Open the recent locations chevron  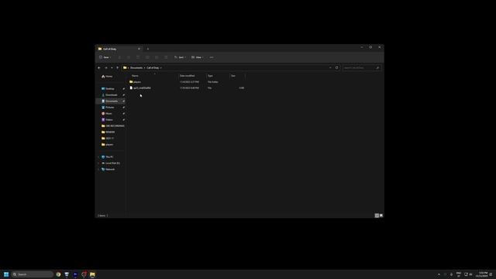[x=112, y=67]
